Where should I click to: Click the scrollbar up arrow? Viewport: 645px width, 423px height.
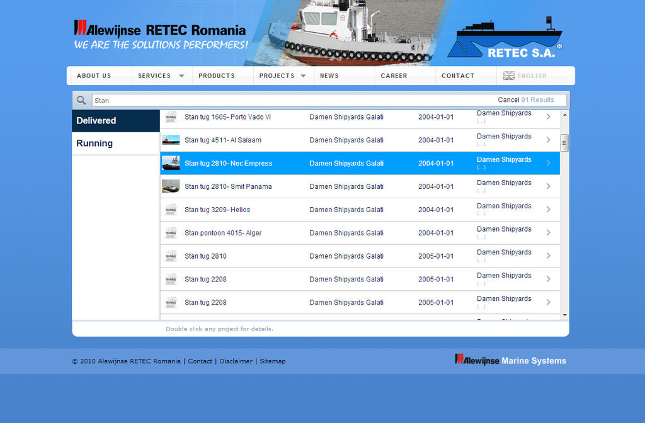coord(565,115)
